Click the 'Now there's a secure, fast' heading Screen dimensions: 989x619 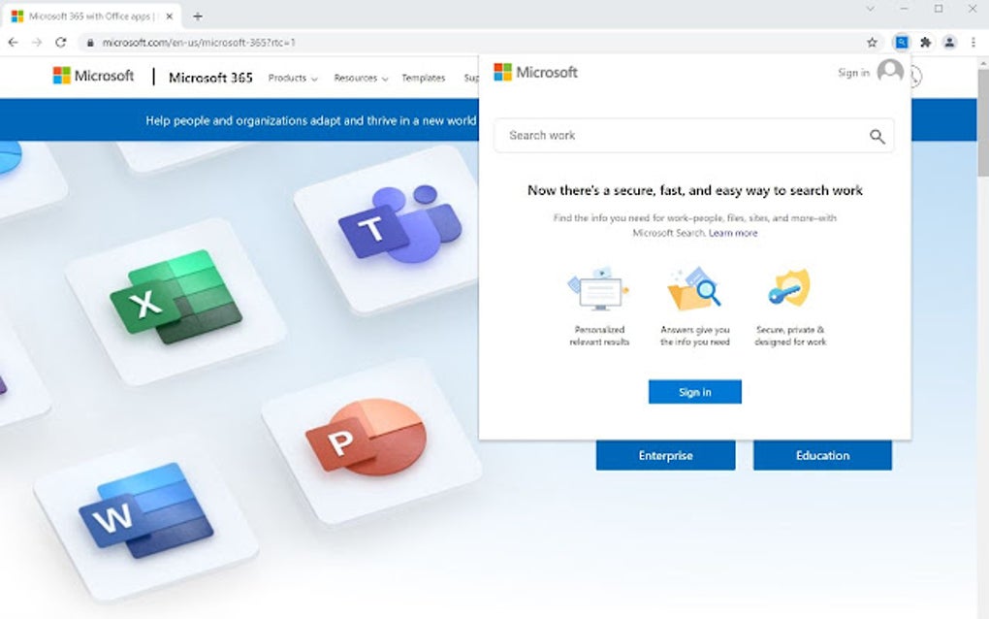click(x=694, y=190)
